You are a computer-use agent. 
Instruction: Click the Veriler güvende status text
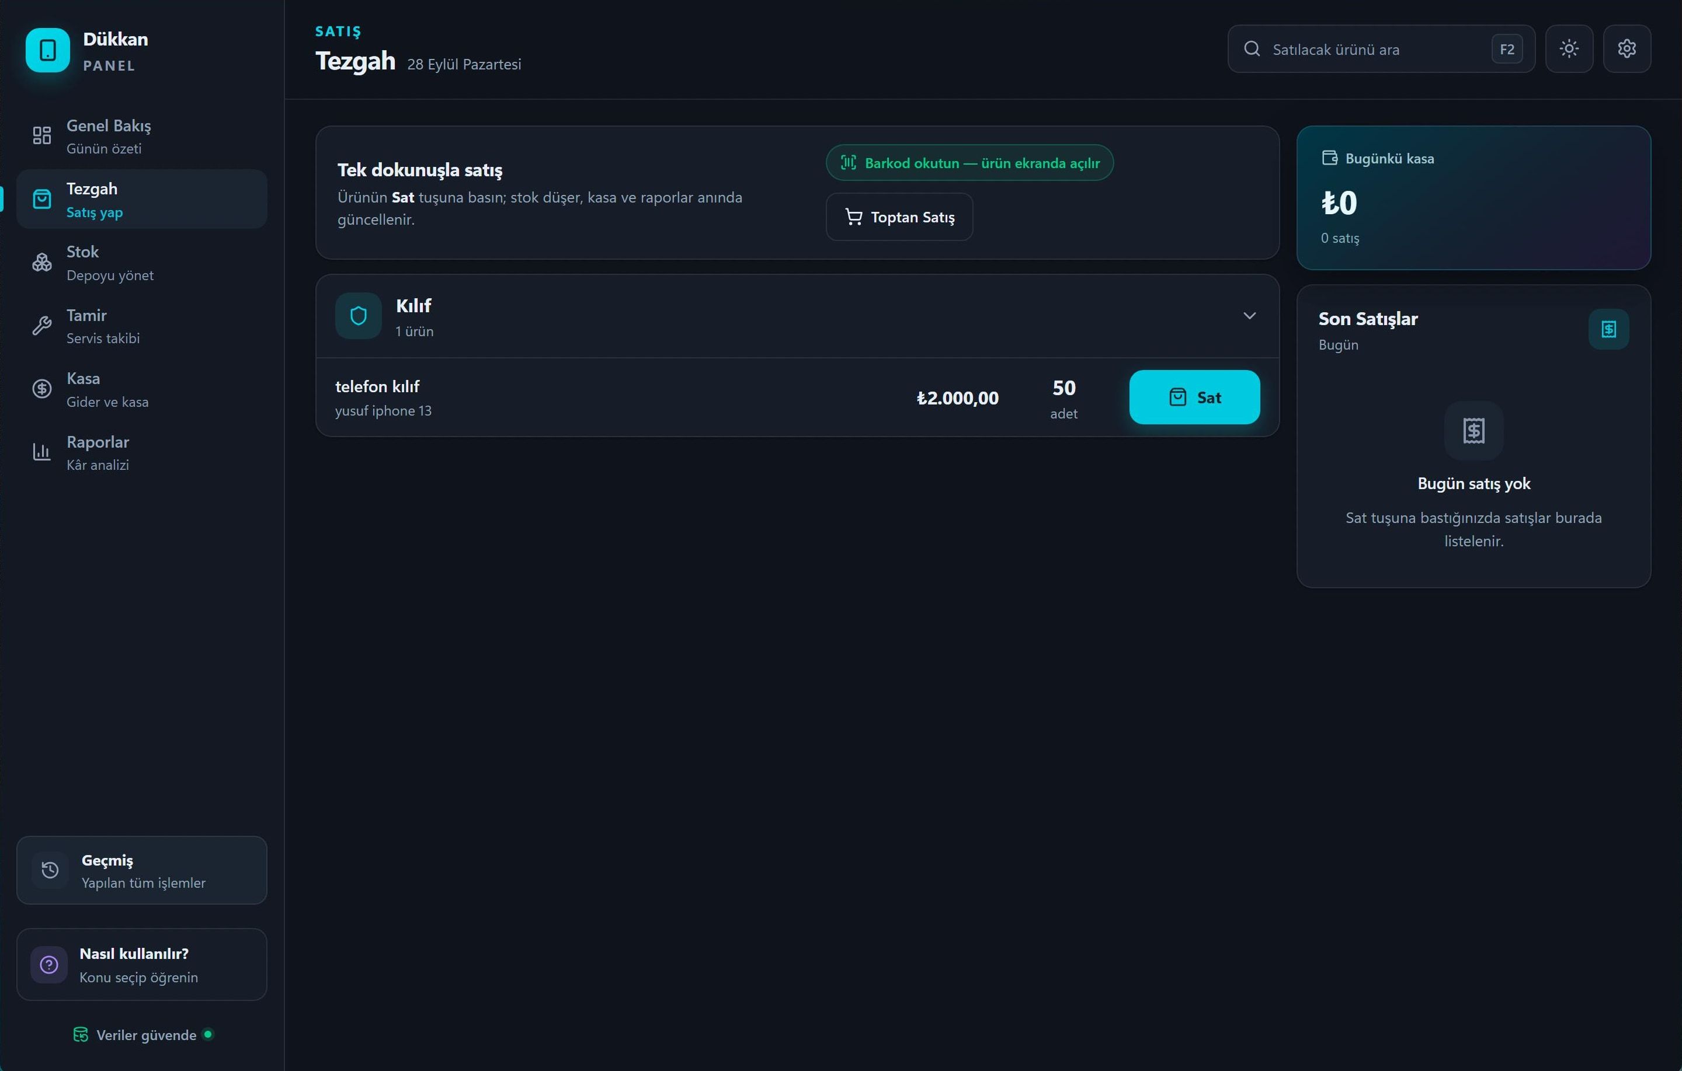click(146, 1035)
